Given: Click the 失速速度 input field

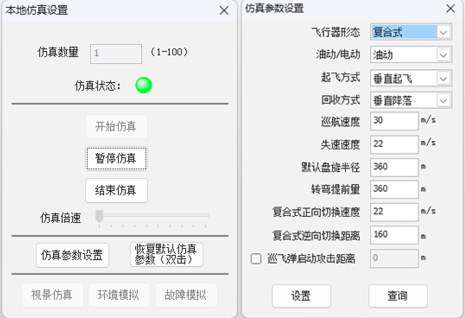Looking at the screenshot, I should click(x=394, y=144).
